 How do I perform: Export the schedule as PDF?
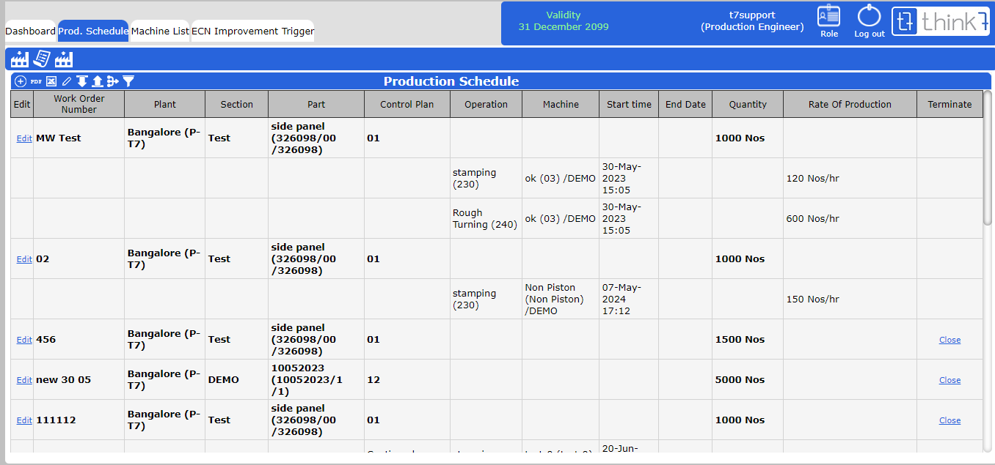click(36, 81)
